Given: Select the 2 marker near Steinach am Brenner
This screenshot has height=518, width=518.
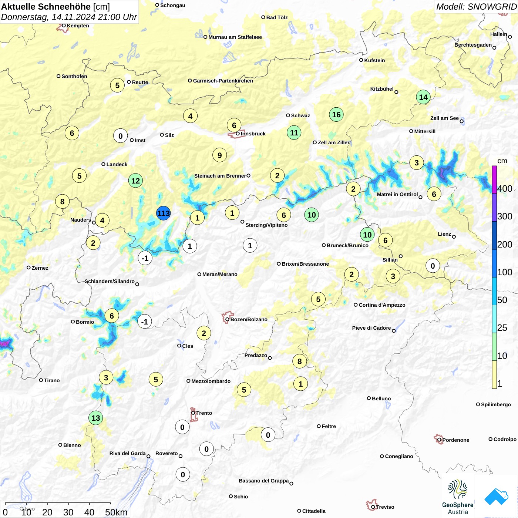Looking at the screenshot, I should click(277, 176).
